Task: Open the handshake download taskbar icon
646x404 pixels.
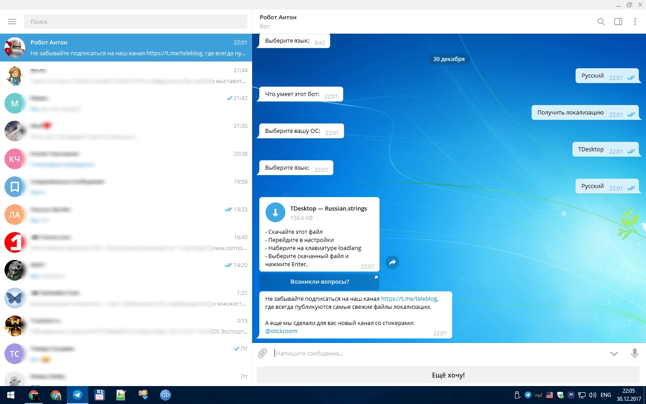Action: pyautogui.click(x=143, y=395)
